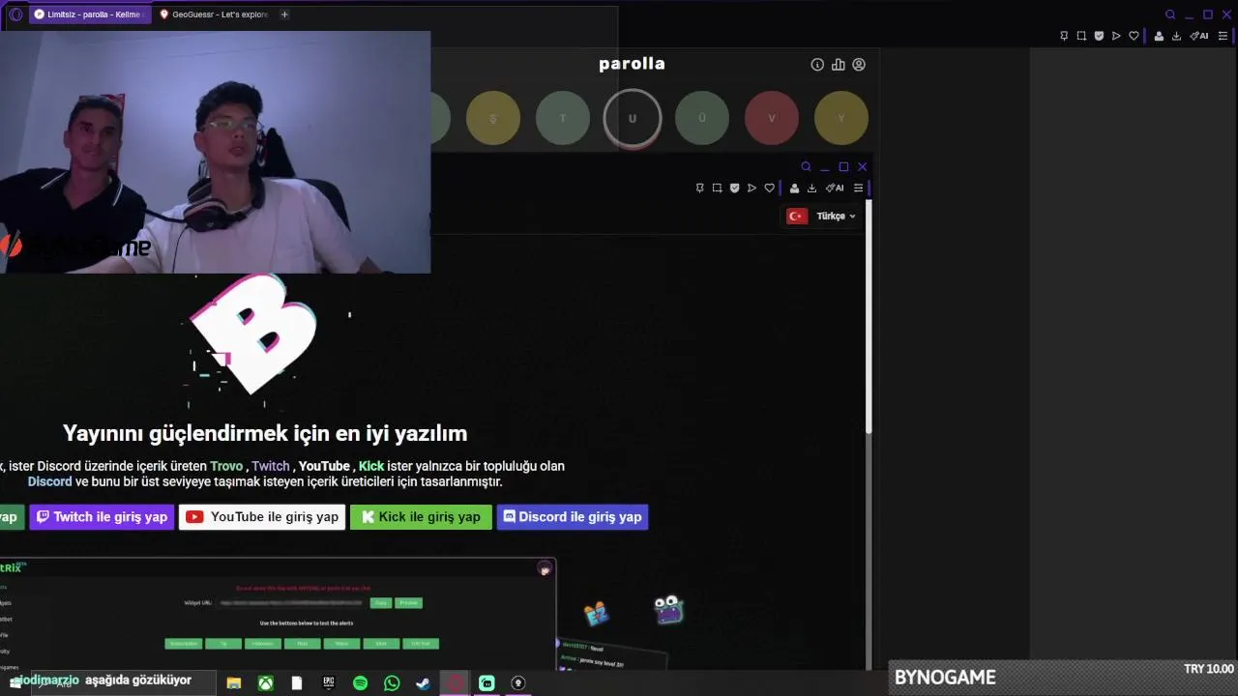Click the snapshot icon in the front window toolbar
The height and width of the screenshot is (696, 1238).
pyautogui.click(x=717, y=188)
